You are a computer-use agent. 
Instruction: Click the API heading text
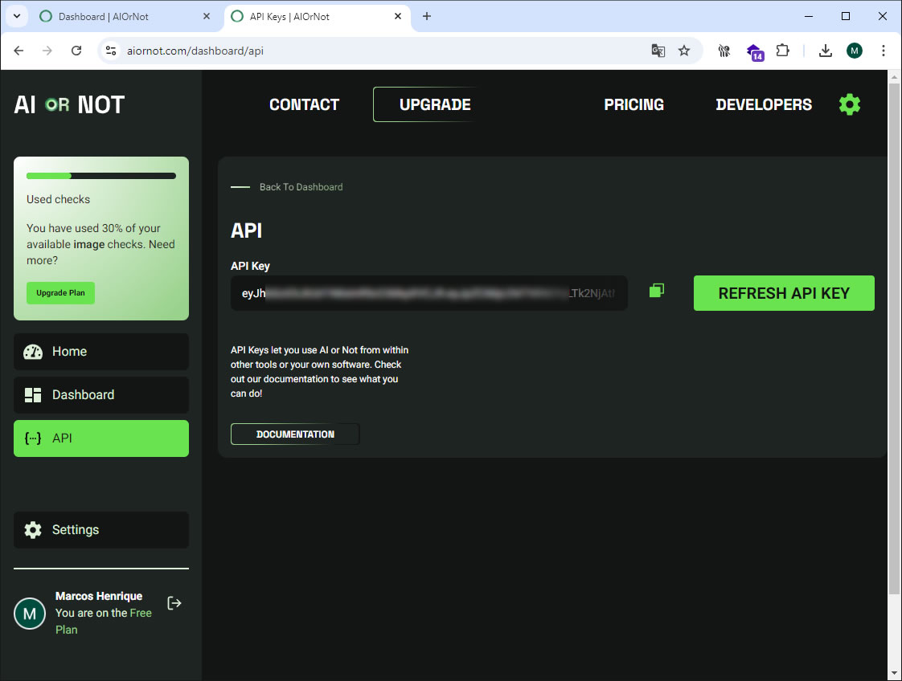click(x=246, y=230)
